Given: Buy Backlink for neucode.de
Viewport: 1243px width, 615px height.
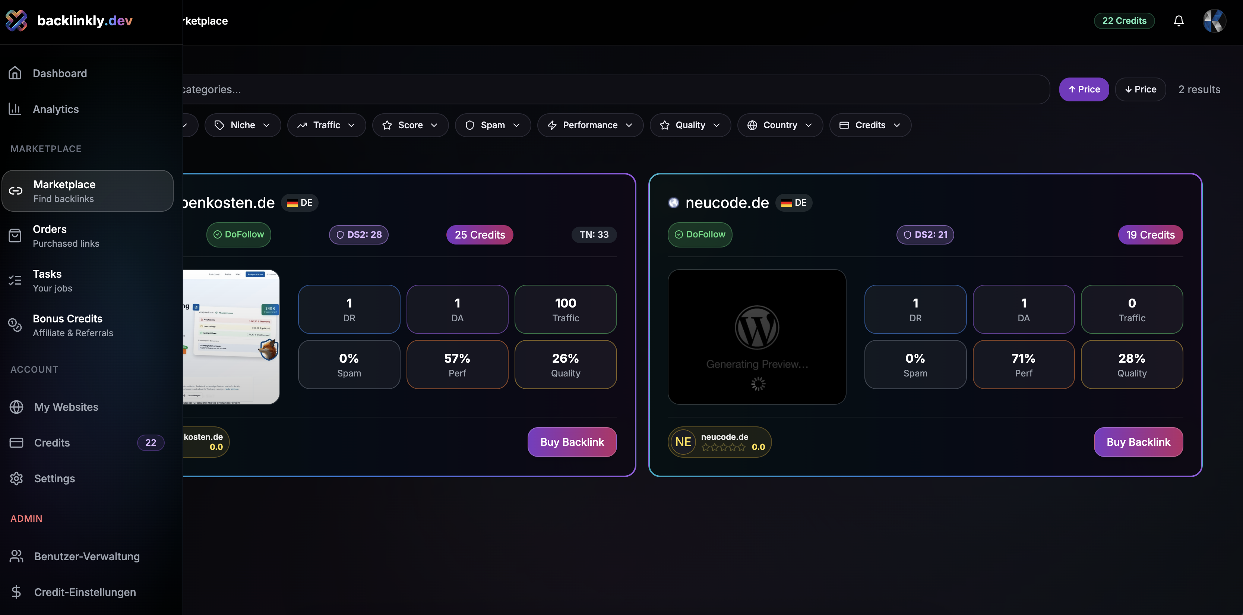Looking at the screenshot, I should coord(1138,442).
